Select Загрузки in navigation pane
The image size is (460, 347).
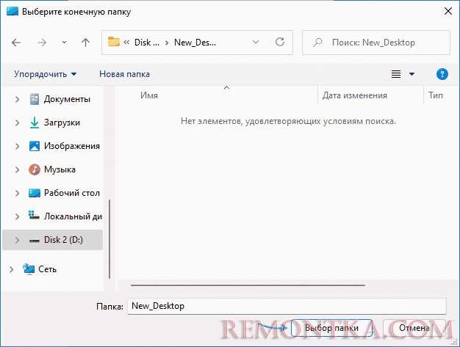[62, 123]
